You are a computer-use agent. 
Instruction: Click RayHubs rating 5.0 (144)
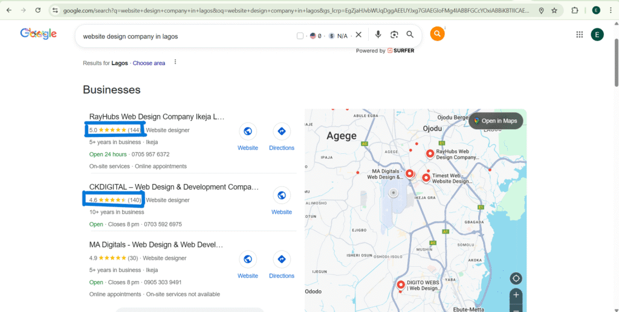115,130
